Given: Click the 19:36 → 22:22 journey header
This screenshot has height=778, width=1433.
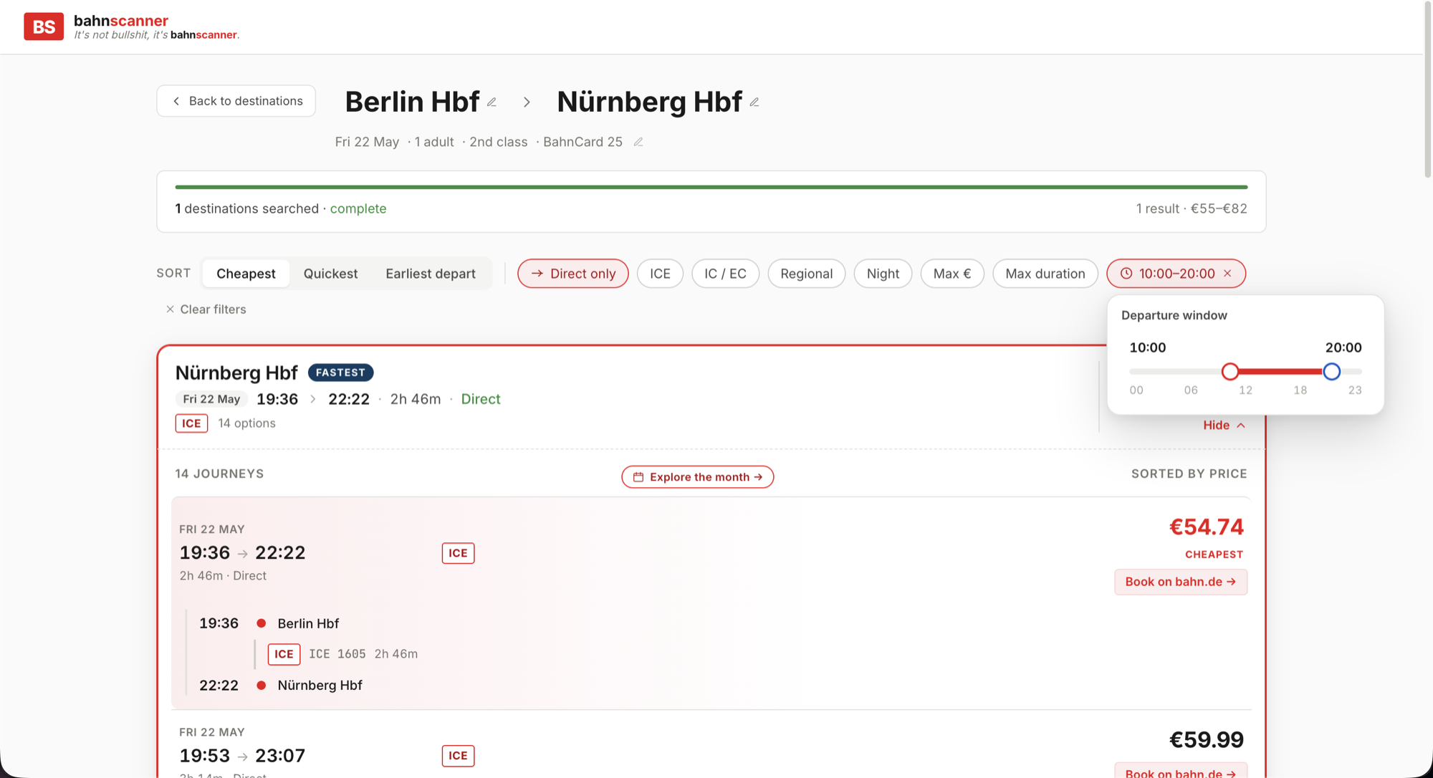Looking at the screenshot, I should 242,553.
